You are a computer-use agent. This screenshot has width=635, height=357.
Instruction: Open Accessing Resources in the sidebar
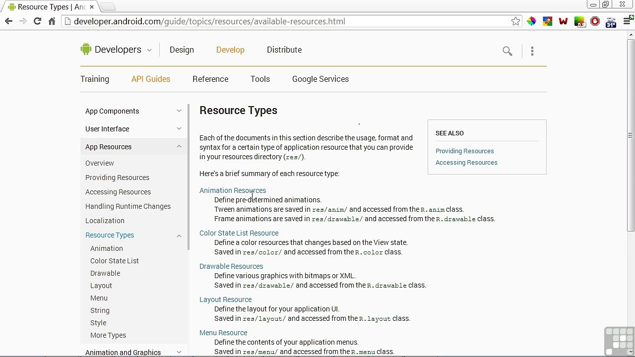[x=118, y=192]
